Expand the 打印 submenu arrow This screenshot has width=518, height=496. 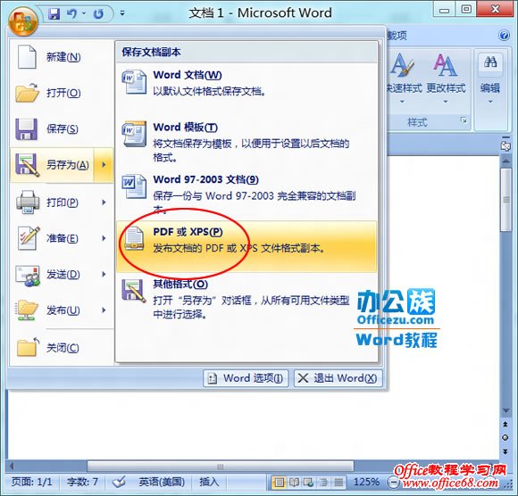[x=104, y=203]
